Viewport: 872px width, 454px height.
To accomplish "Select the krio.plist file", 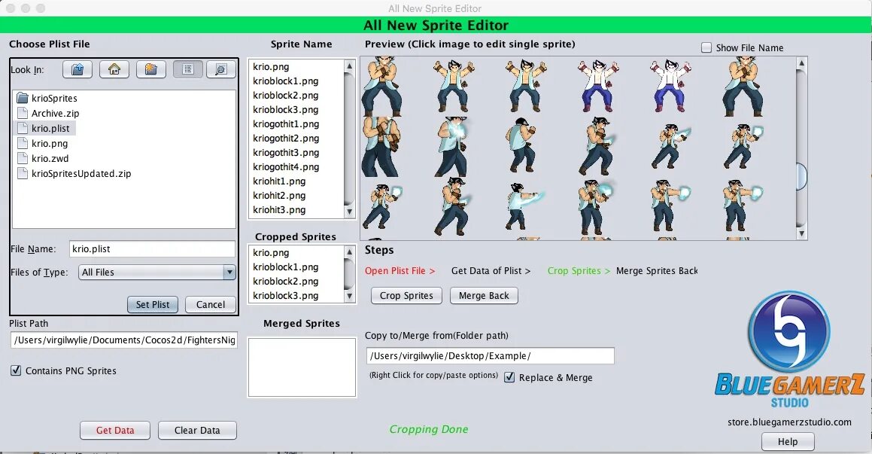I will pyautogui.click(x=44, y=129).
